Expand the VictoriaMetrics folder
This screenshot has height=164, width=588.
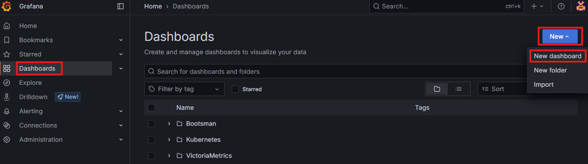[169, 156]
